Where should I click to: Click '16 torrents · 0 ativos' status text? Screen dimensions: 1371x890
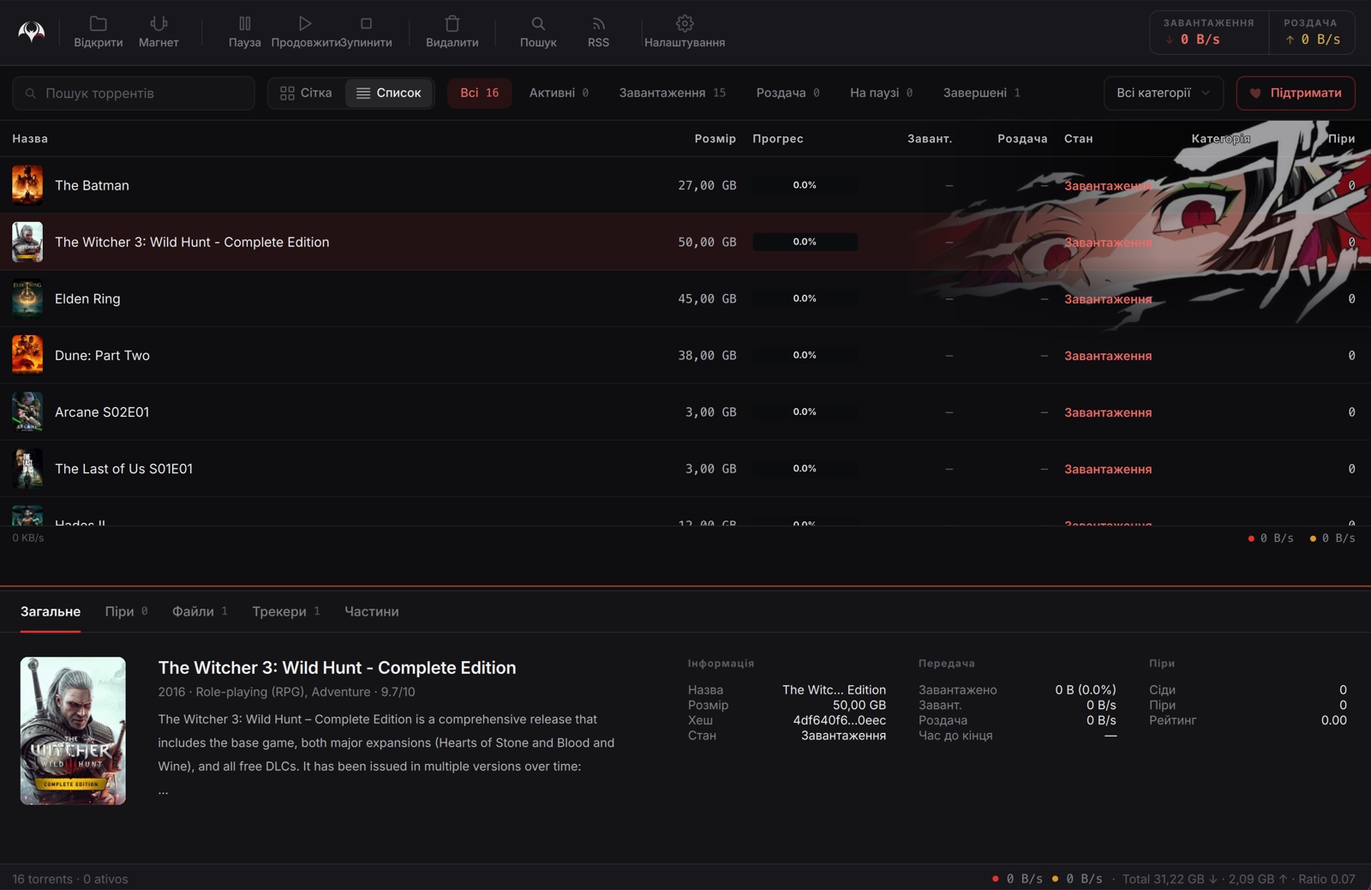70,879
